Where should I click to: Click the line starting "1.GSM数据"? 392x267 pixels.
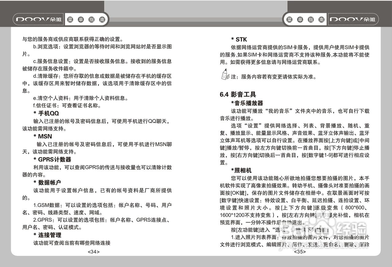[102, 205]
